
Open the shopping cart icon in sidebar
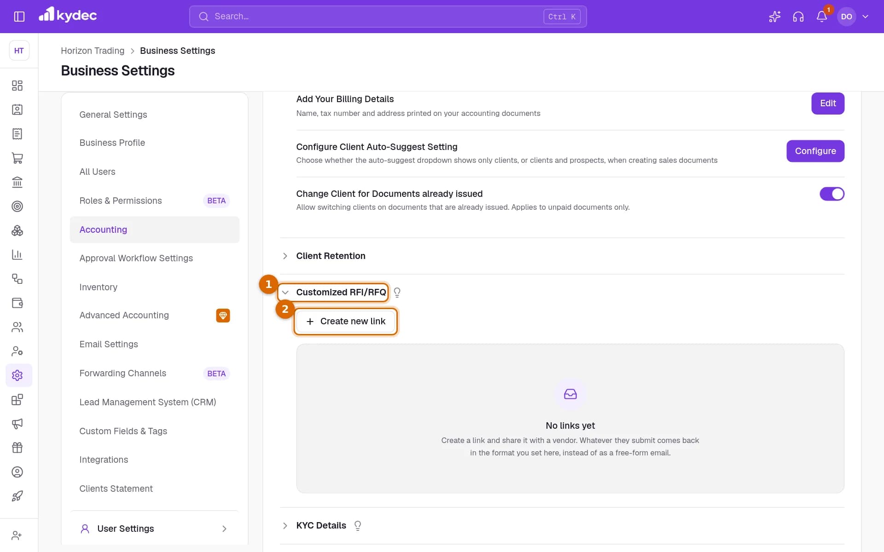coord(17,158)
